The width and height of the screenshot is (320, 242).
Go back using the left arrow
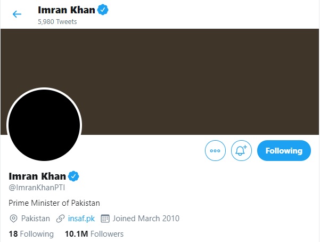[x=17, y=14]
